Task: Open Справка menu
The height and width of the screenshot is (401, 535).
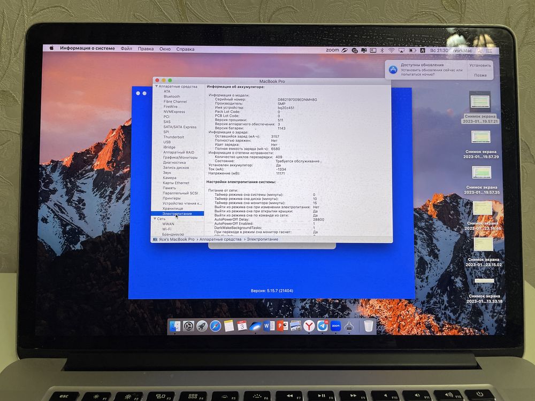Action: (185, 49)
